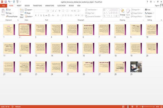Click the Find binoculars icon
Image resolution: width=163 pixels, height=108 pixels.
coord(146,10)
